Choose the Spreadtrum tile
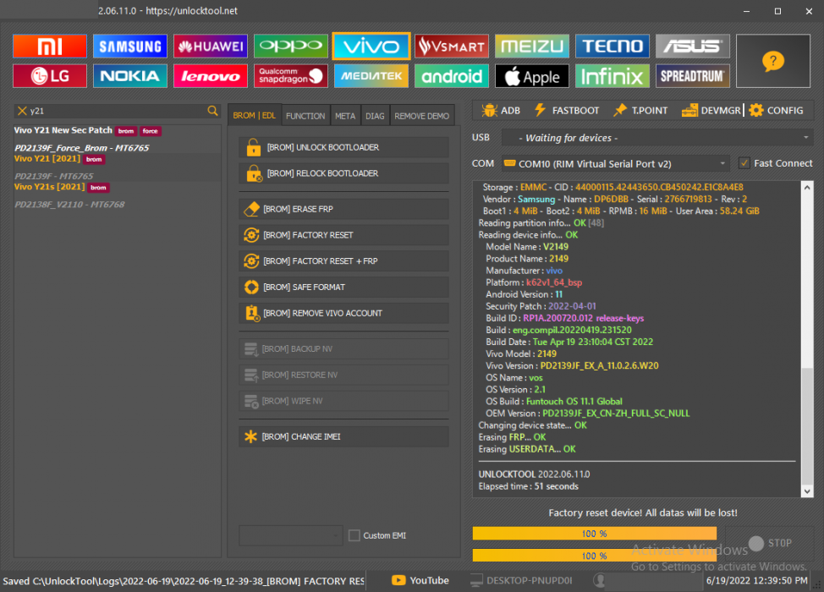The image size is (824, 592). coord(693,76)
